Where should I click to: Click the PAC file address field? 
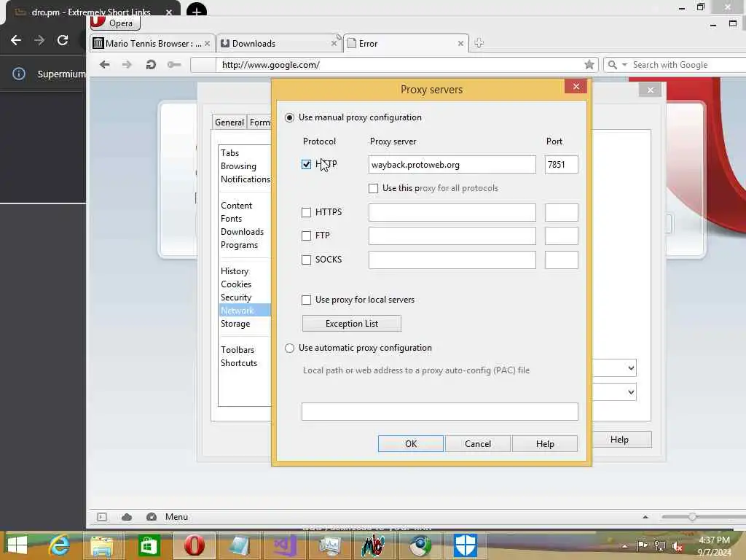(x=439, y=411)
